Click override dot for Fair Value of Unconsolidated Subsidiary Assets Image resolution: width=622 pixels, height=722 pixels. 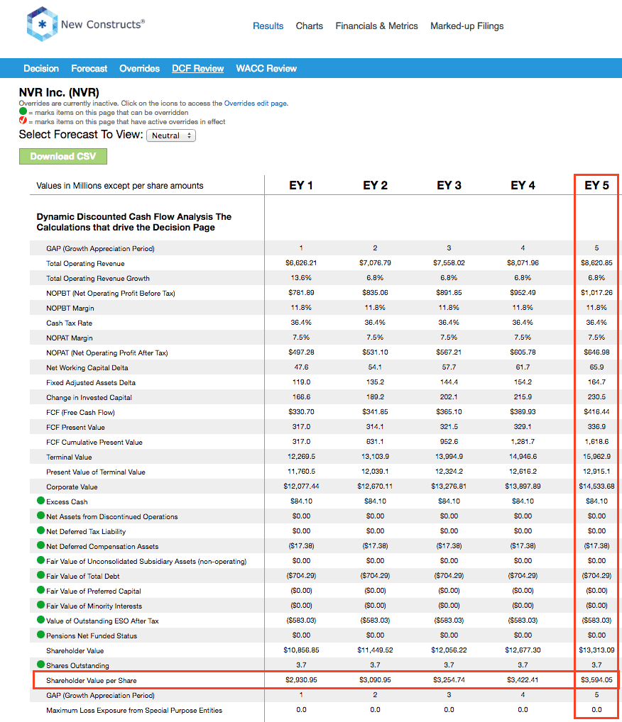pyautogui.click(x=40, y=560)
